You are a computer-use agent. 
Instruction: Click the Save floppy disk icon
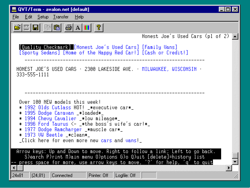[36, 27]
